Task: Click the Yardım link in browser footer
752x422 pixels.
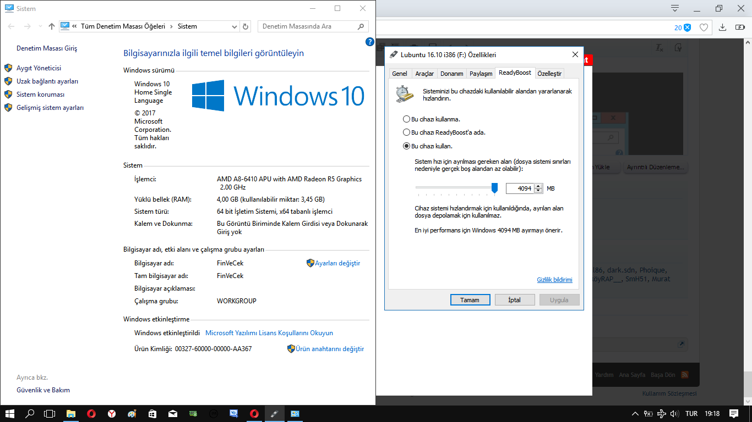Action: (x=604, y=375)
